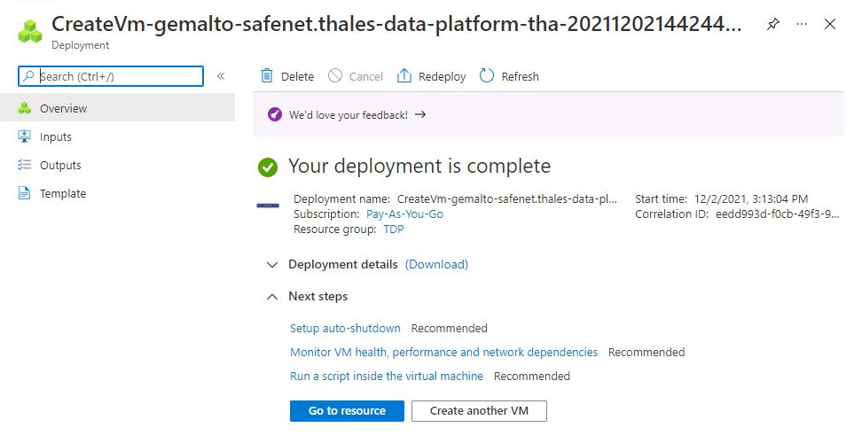Viewport: 854px width, 443px height.
Task: Click the Outputs list icon
Action: (25, 165)
